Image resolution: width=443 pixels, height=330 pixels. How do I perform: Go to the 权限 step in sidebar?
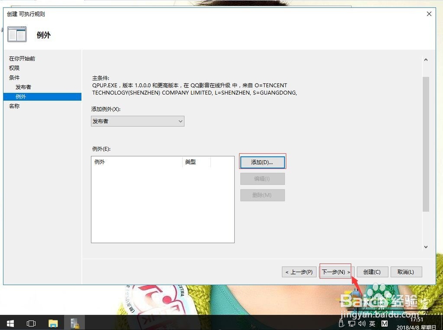(x=13, y=68)
